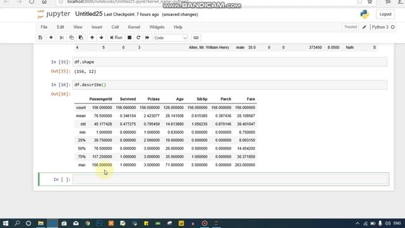Open the Edit menu
The image size is (405, 228).
click(x=61, y=27)
